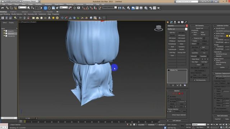Select the Rotate tool in main toolbar
230x129 pixels.
49,8
